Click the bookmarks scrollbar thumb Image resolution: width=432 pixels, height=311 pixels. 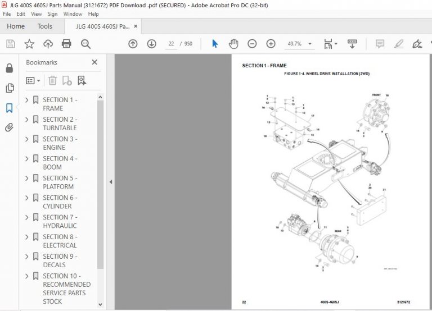[100, 184]
